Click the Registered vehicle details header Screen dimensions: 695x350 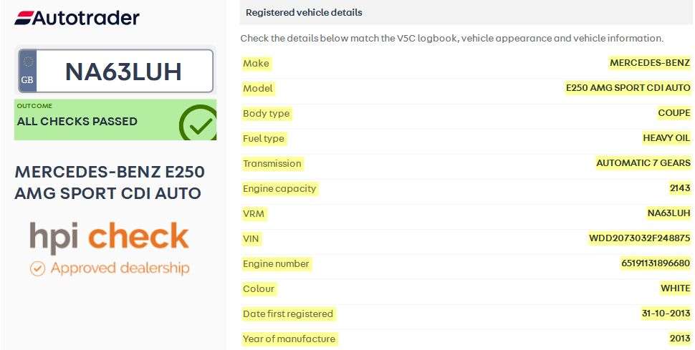[304, 12]
